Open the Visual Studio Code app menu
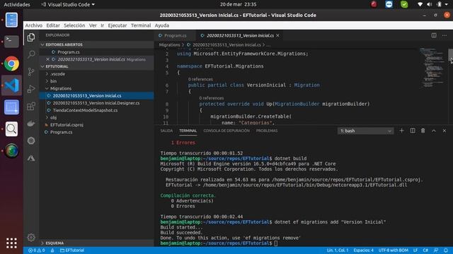This screenshot has height=254, width=453. pos(68,4)
